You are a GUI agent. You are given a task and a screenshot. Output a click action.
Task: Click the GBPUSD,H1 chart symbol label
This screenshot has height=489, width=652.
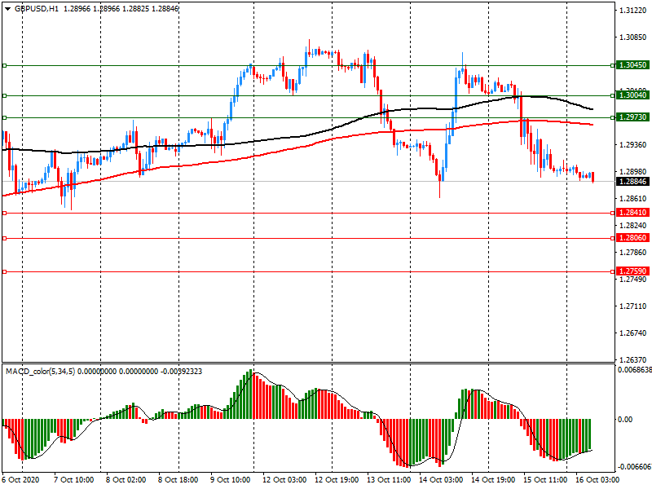pyautogui.click(x=36, y=8)
